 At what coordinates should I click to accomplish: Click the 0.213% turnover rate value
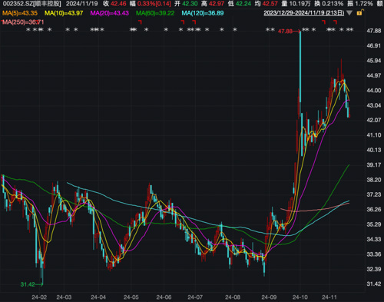coord(333,4)
